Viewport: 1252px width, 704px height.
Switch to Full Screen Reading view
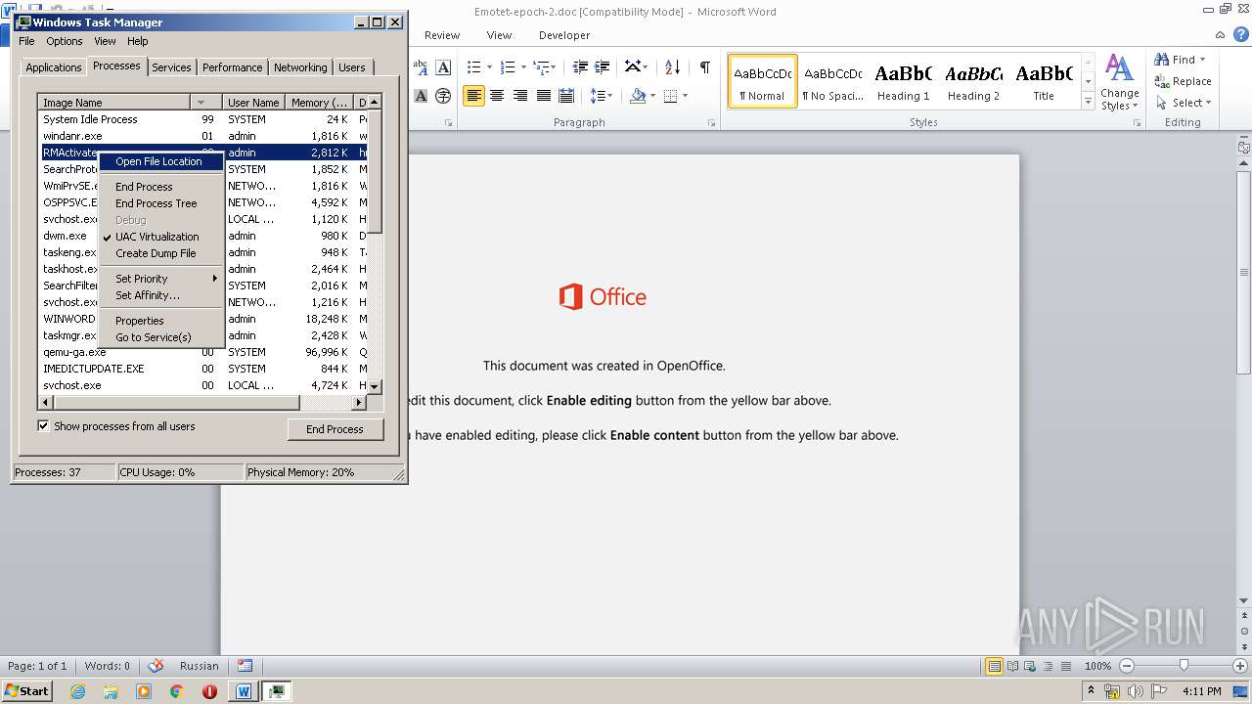click(1012, 666)
